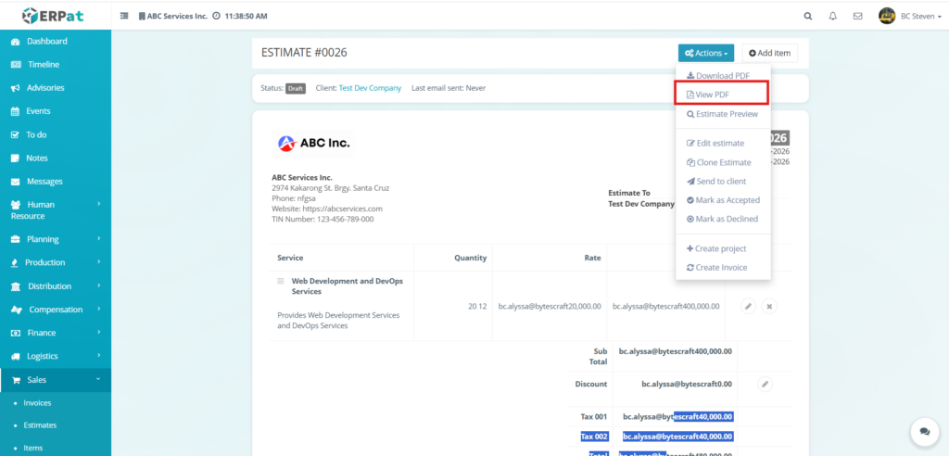Open the notifications bell icon
Viewport: 949px width, 456px height.
pyautogui.click(x=832, y=16)
